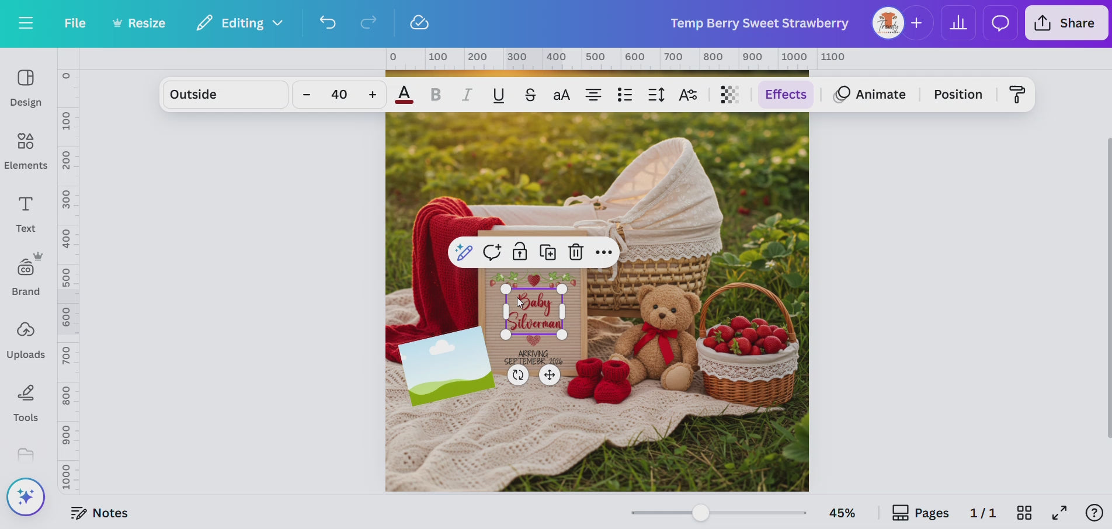The height and width of the screenshot is (529, 1112).
Task: Open the user profile avatar
Action: click(888, 23)
